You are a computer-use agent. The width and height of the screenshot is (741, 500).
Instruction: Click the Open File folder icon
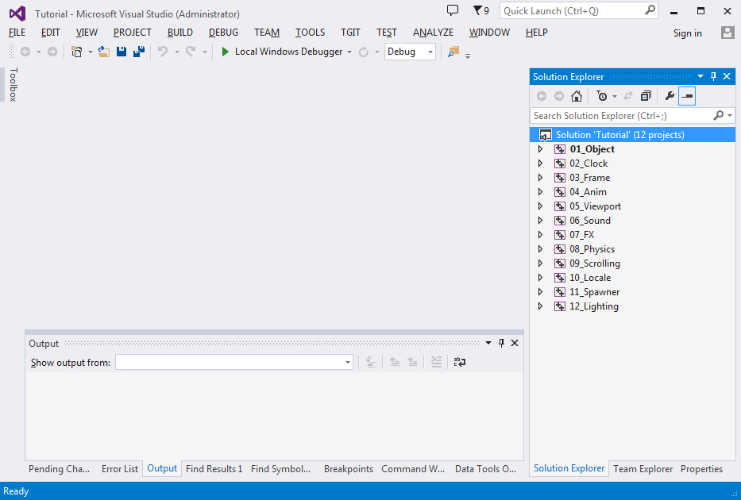pyautogui.click(x=104, y=52)
